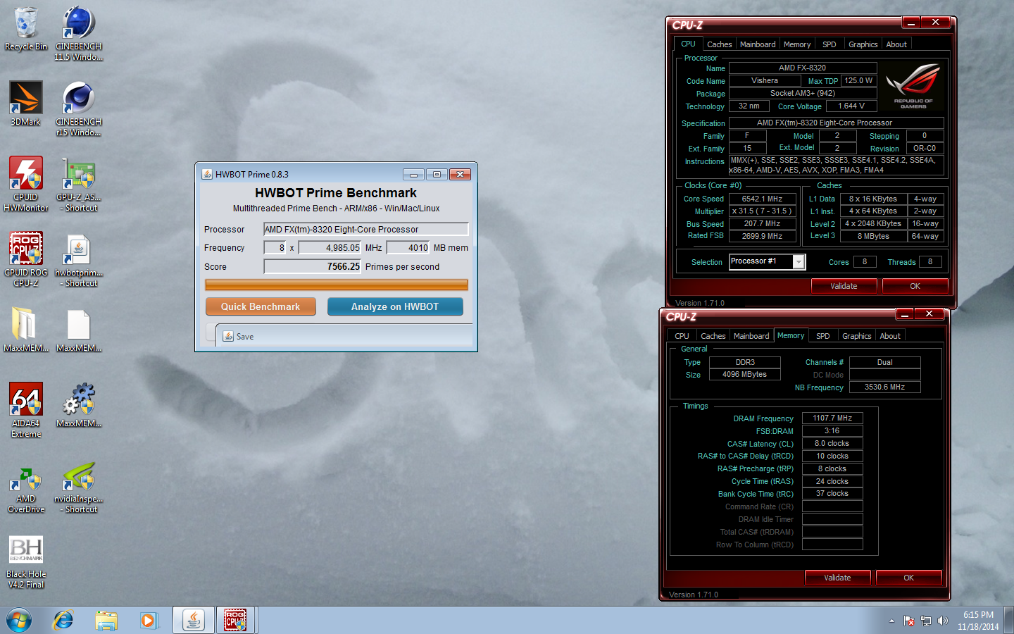The width and height of the screenshot is (1014, 634).
Task: Click the ROG Republic of Gamers logo
Action: click(913, 86)
